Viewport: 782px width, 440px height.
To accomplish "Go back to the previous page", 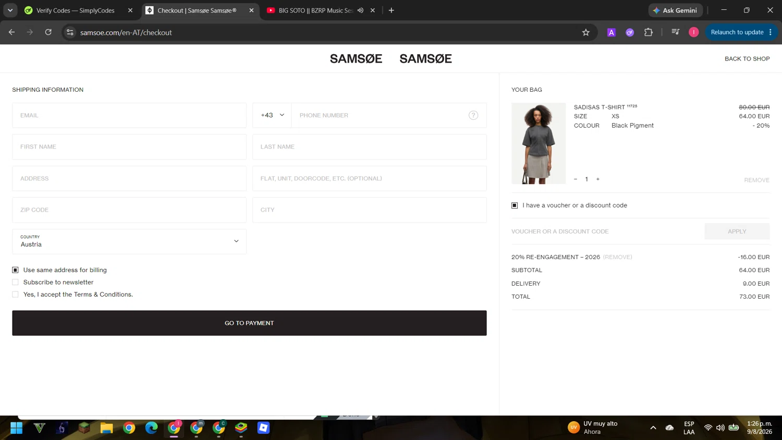I will point(11,32).
